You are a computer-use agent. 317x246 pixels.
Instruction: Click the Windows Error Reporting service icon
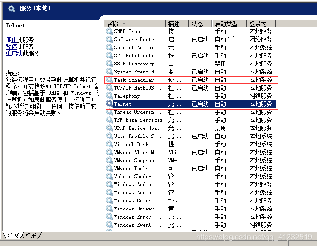[109, 217]
